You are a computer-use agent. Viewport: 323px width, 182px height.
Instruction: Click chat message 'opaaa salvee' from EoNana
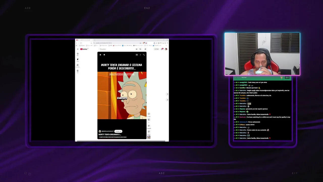(250, 125)
